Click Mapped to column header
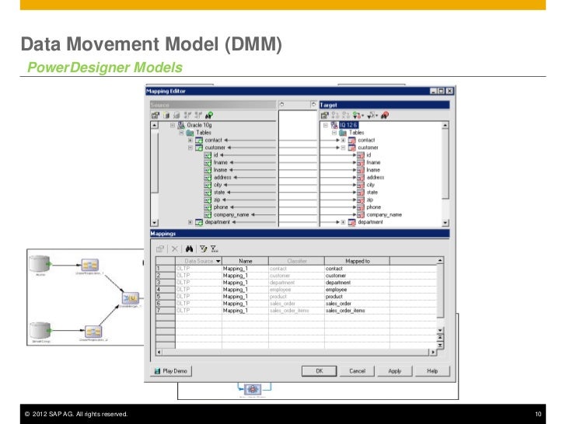Viewport: 566px width, 424px height. pyautogui.click(x=358, y=261)
